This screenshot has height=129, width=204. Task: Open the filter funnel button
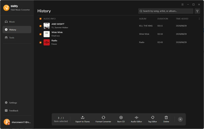click(x=197, y=11)
